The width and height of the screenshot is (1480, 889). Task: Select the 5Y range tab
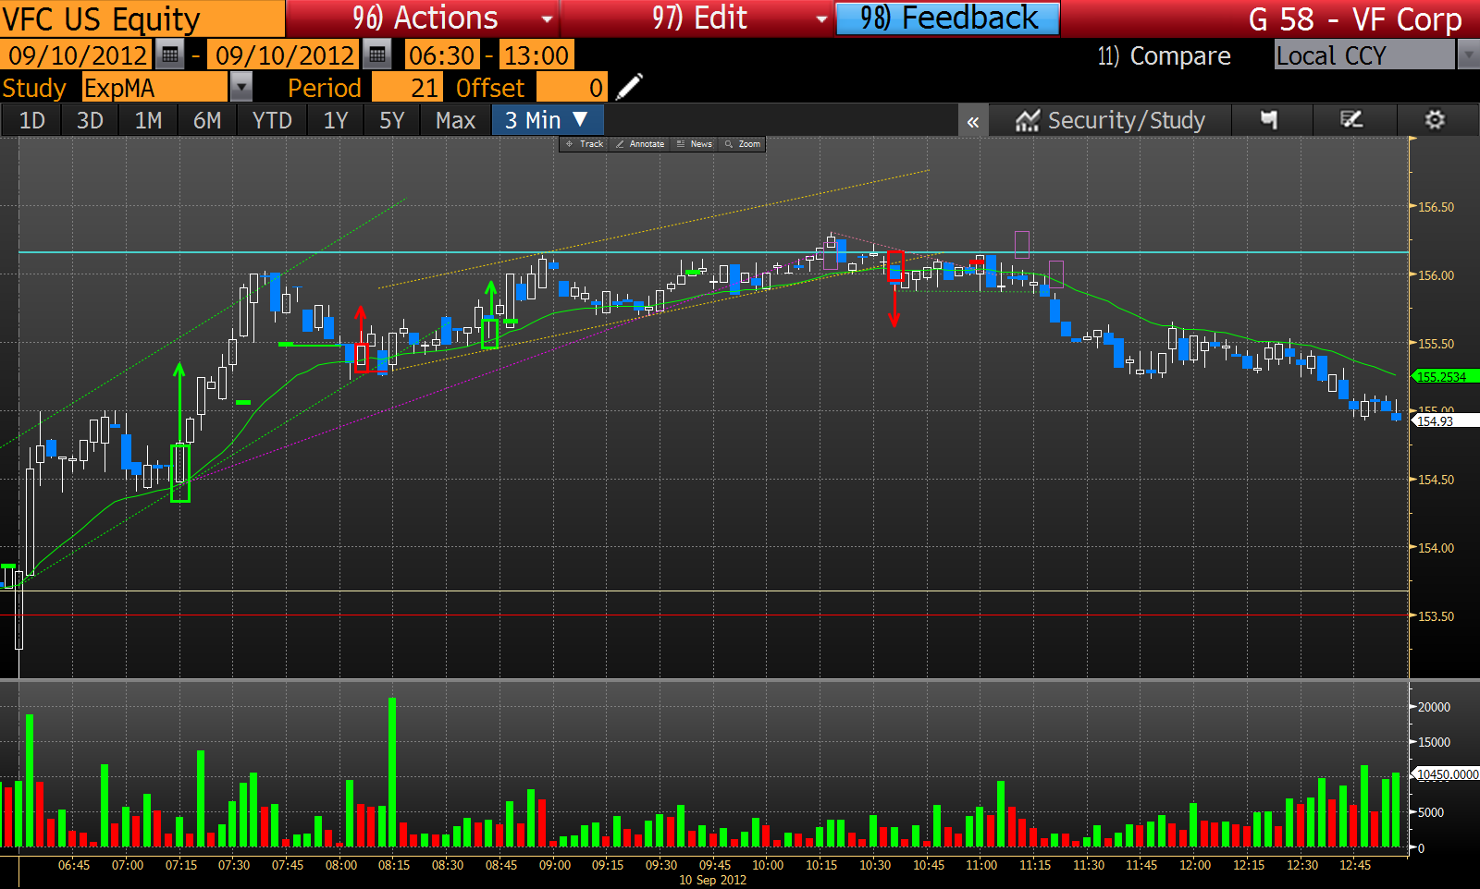click(x=392, y=120)
